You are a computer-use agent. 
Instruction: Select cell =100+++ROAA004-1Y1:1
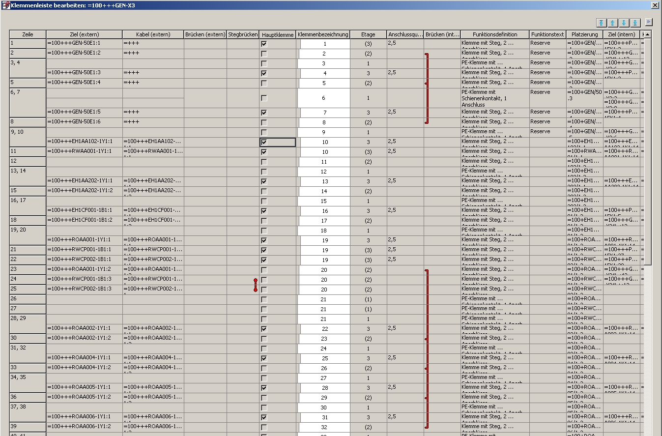(x=84, y=359)
